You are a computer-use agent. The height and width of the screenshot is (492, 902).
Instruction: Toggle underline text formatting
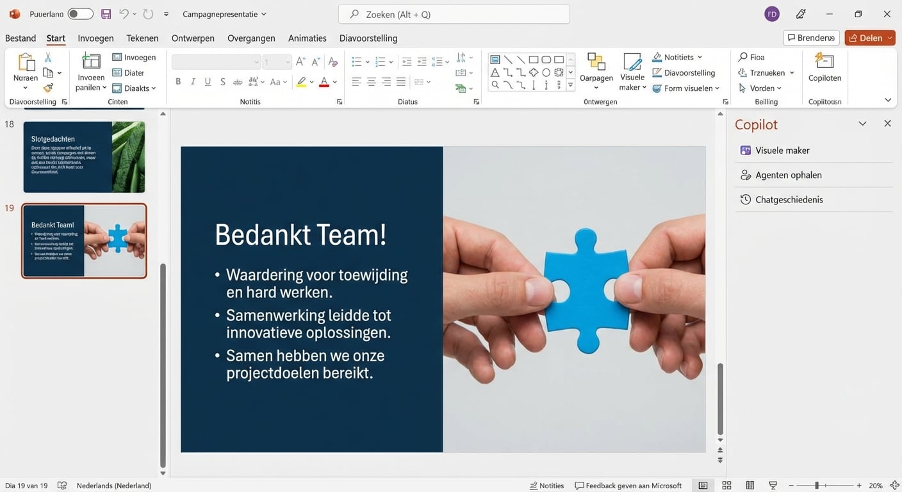208,81
